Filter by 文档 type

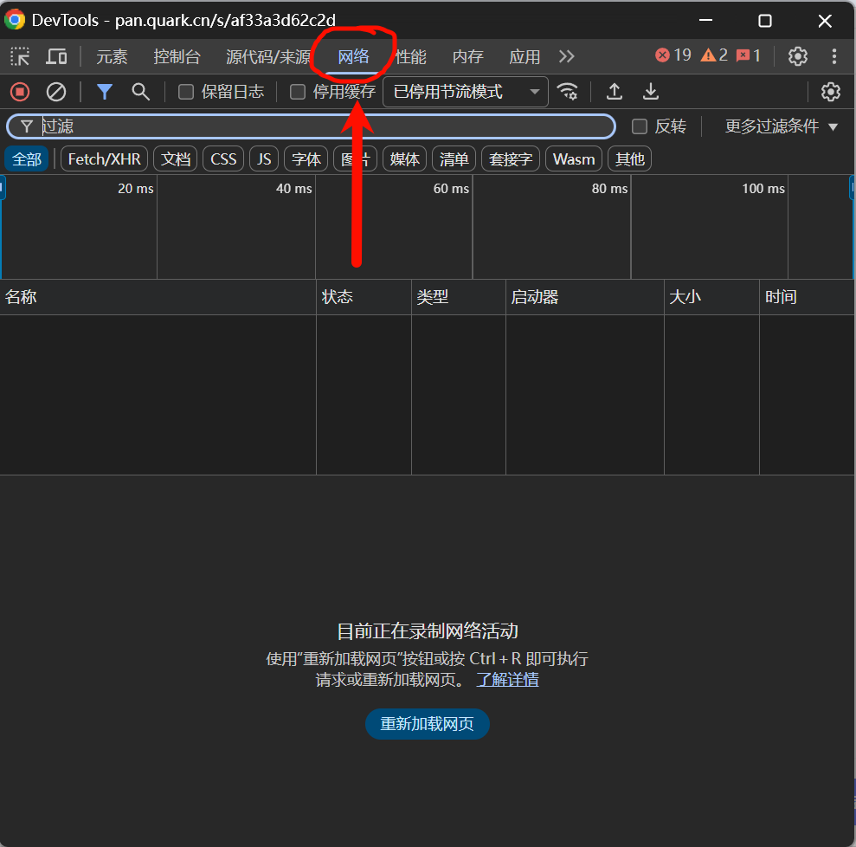tap(175, 158)
